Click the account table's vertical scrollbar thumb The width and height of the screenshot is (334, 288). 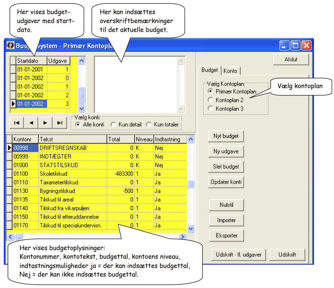191,184
